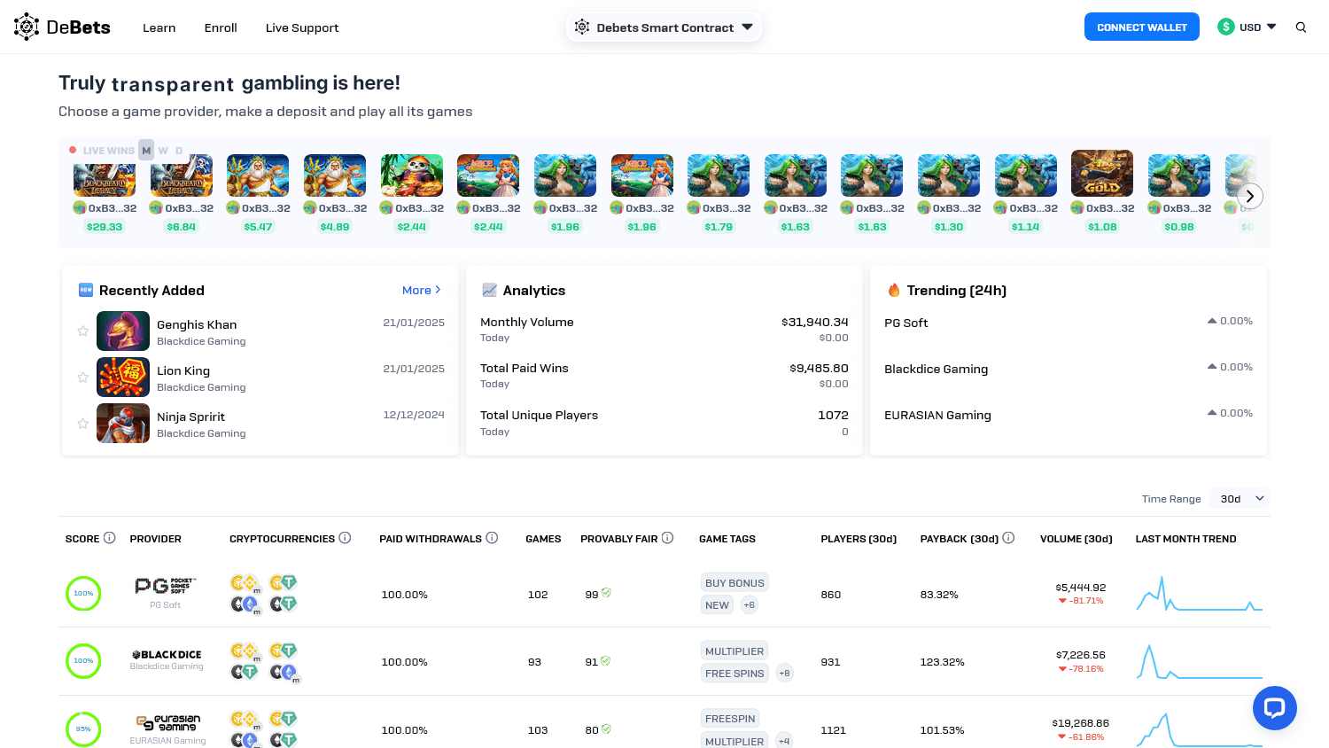Toggle the favorite star for Ninja Spririt
This screenshot has width=1329, height=748.
pyautogui.click(x=82, y=423)
